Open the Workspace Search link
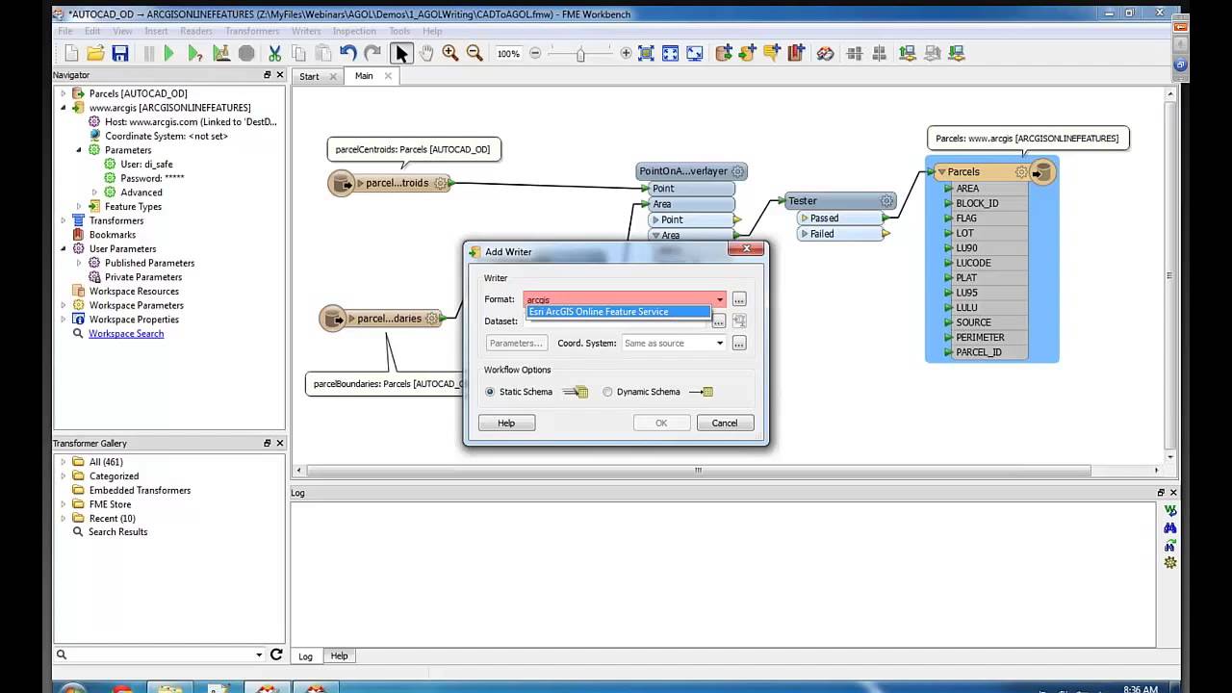 coord(126,333)
